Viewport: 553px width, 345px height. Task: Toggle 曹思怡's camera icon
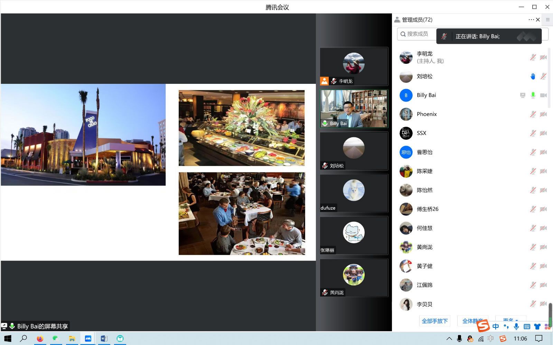(x=543, y=152)
